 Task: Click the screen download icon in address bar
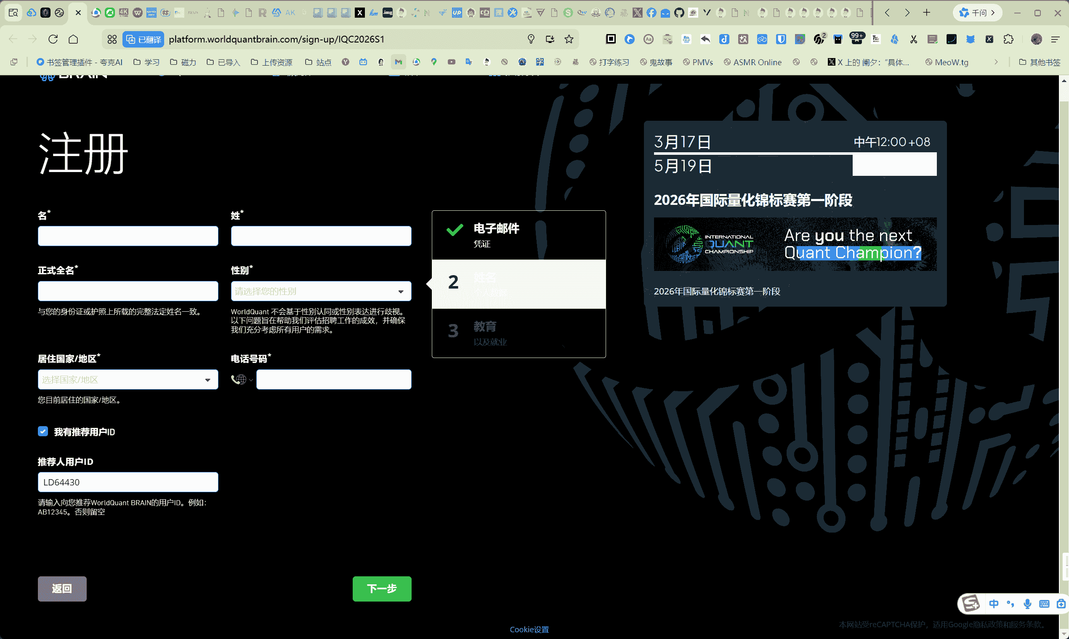[550, 39]
